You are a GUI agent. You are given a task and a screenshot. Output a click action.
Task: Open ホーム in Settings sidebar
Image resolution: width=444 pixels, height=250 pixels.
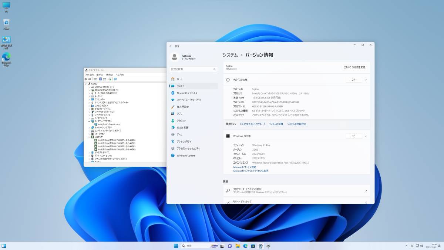click(x=194, y=79)
